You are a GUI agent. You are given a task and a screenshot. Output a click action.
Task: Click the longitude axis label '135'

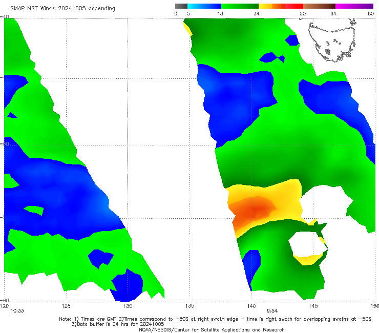(x=189, y=306)
